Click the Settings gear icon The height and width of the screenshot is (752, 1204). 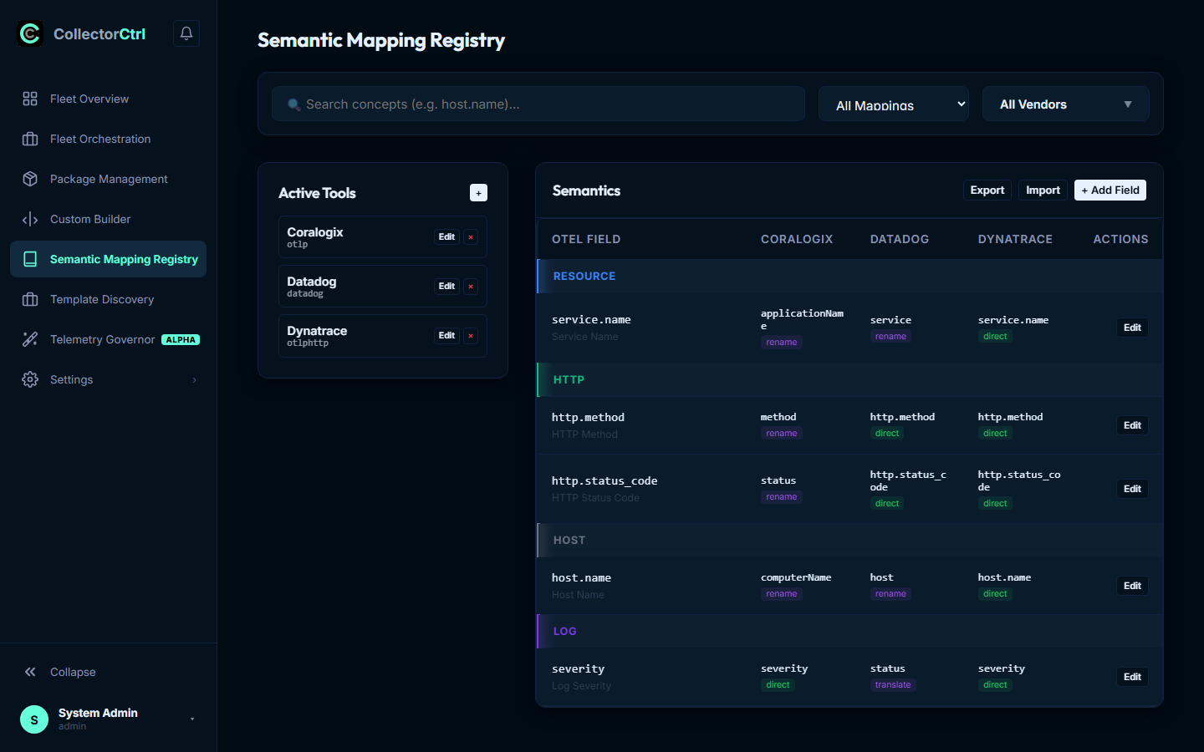30,379
